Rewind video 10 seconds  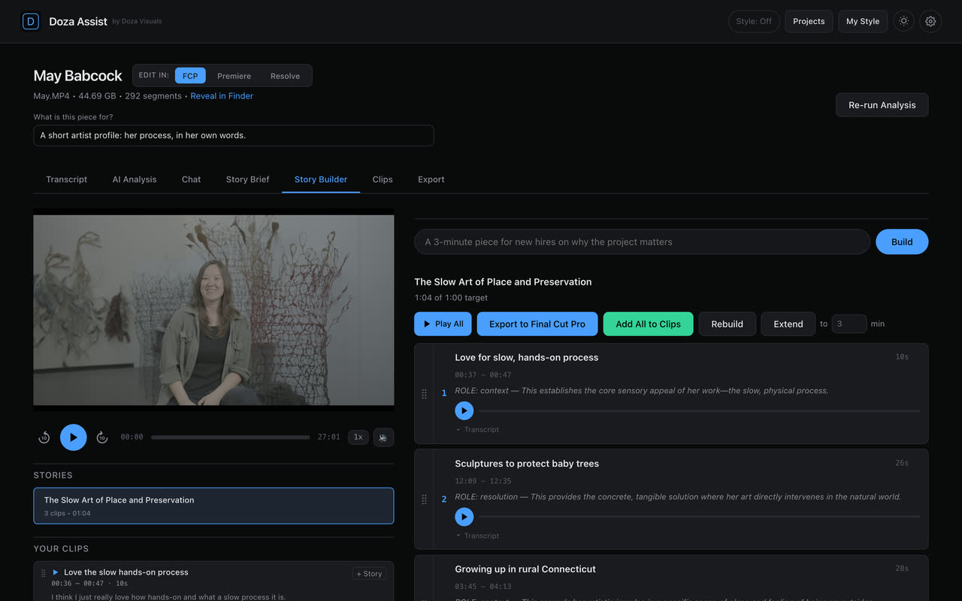(44, 437)
